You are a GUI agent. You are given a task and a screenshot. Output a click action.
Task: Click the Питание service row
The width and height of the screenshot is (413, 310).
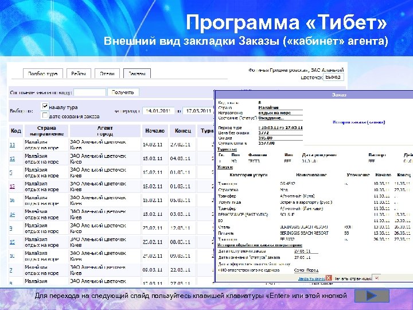tap(314, 233)
